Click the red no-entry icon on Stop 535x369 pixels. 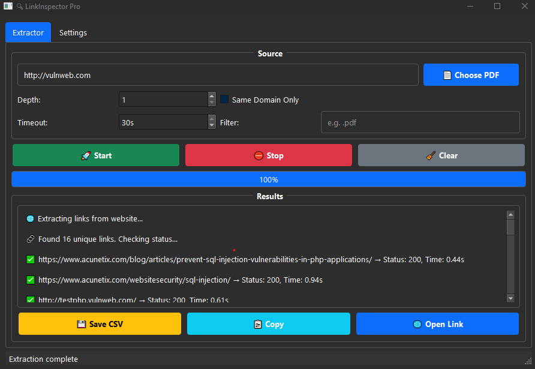[259, 155]
